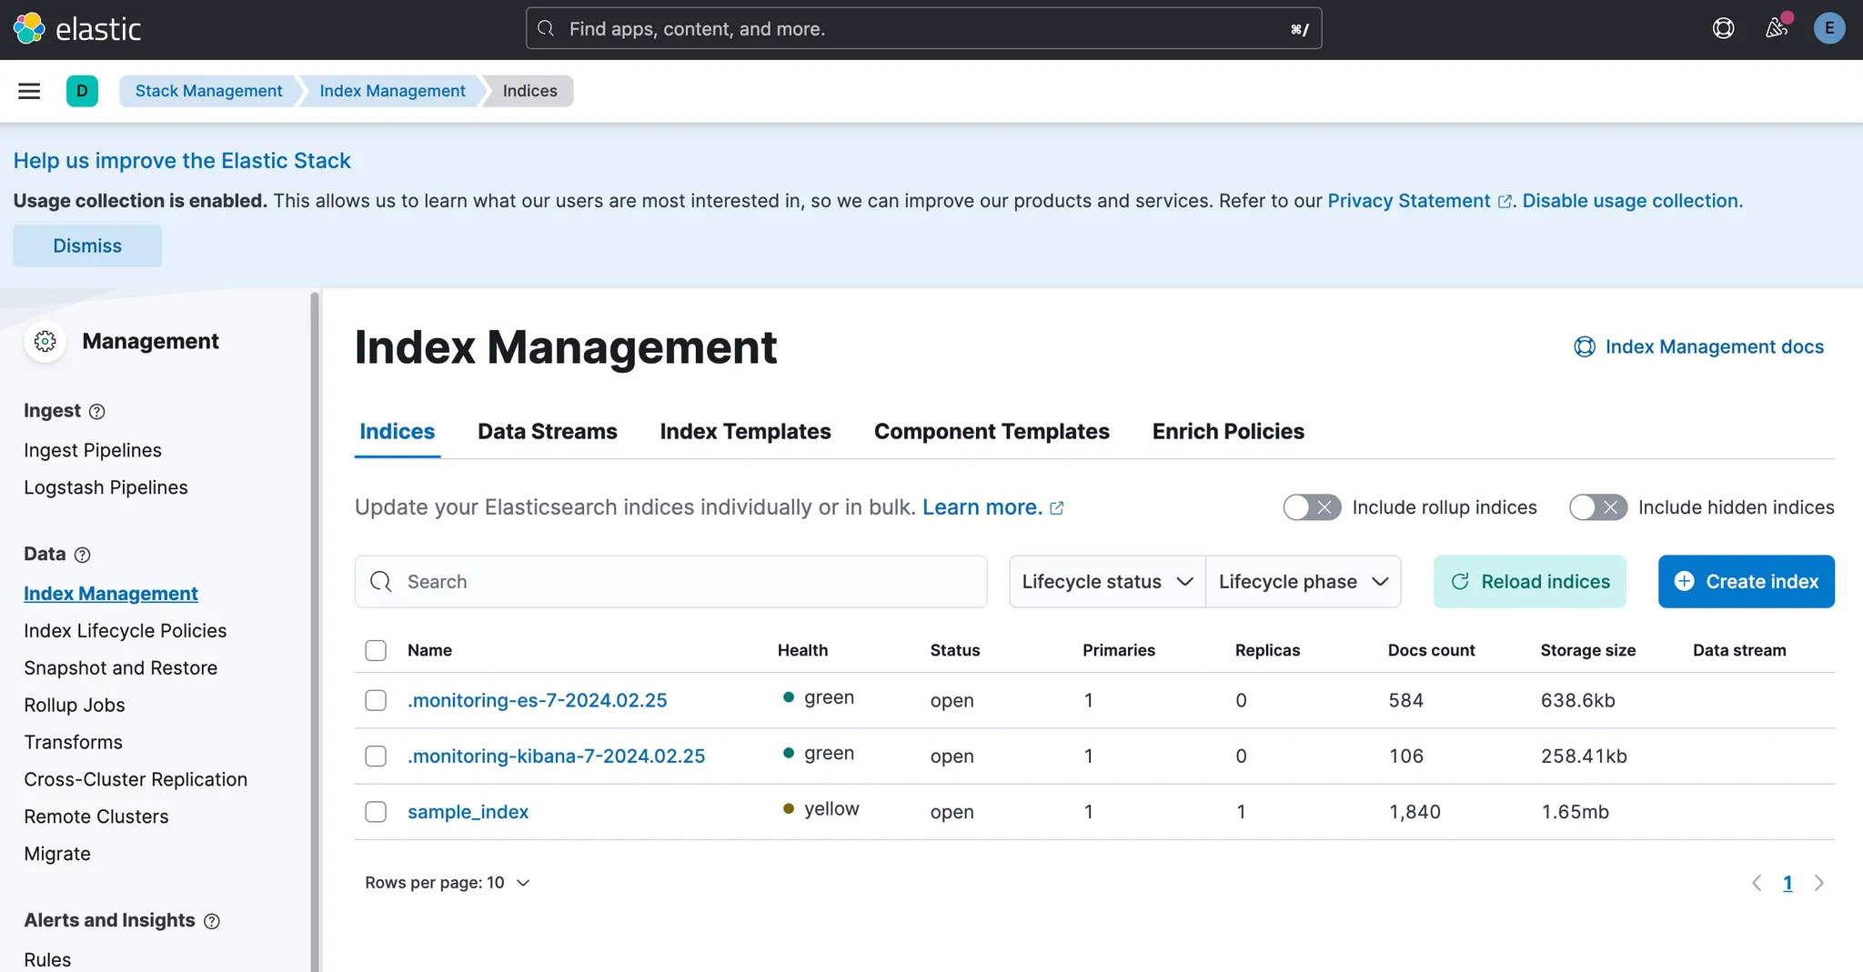Click into the indices Search field
Screen dimensions: 1863x972
682,582
